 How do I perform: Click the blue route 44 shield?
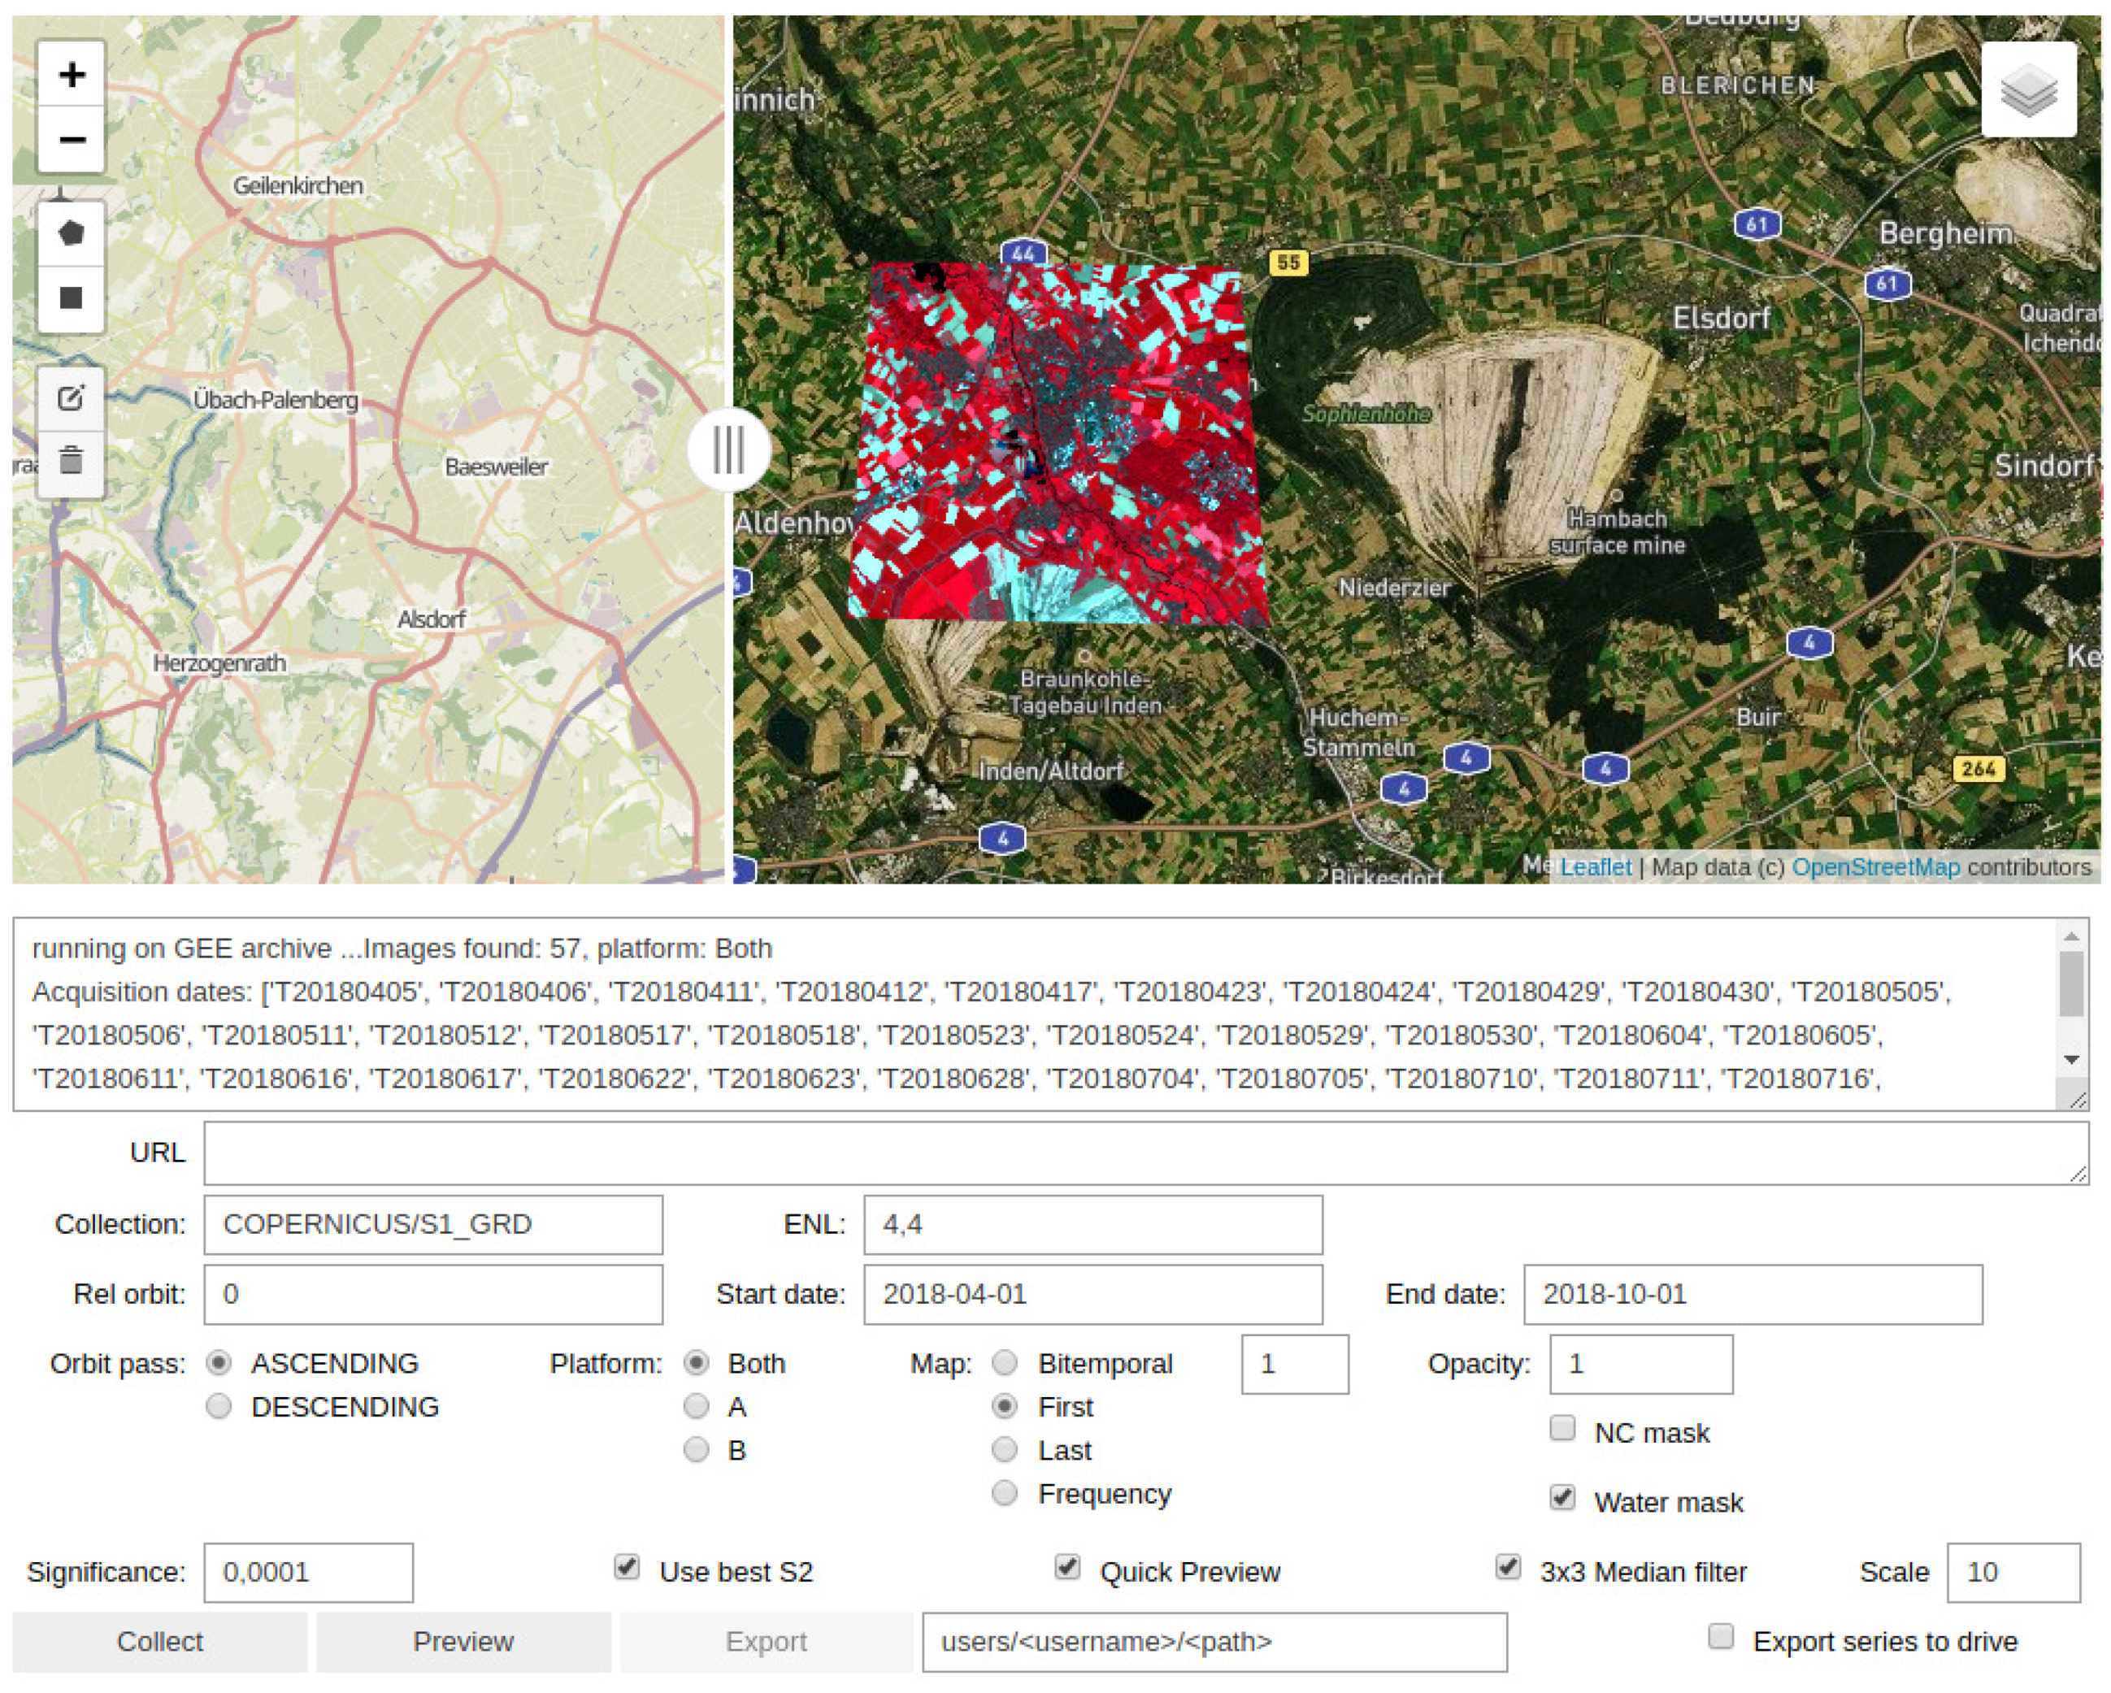click(x=1023, y=253)
